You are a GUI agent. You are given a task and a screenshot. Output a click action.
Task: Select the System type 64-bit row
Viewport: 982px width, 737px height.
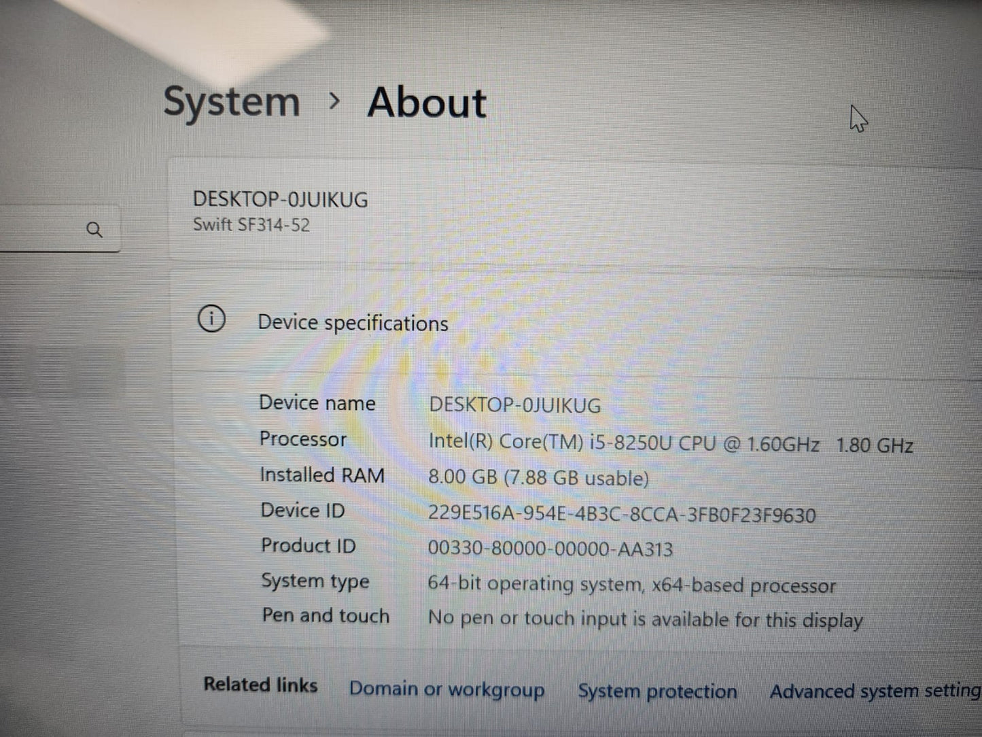(x=632, y=584)
